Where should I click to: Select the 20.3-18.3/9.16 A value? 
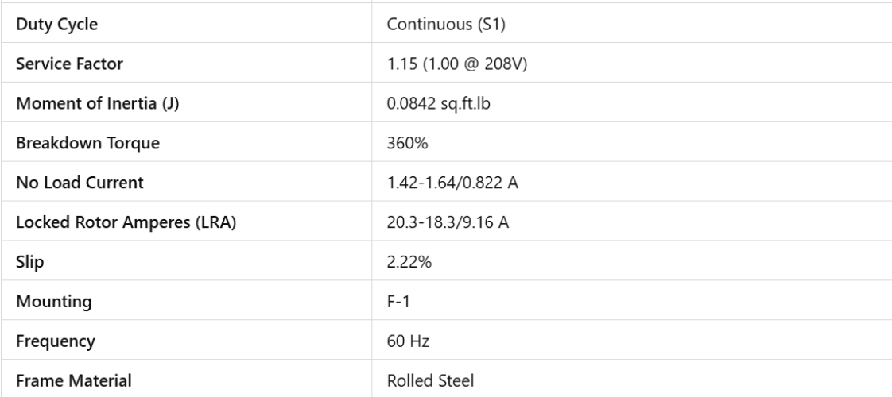[x=448, y=223]
